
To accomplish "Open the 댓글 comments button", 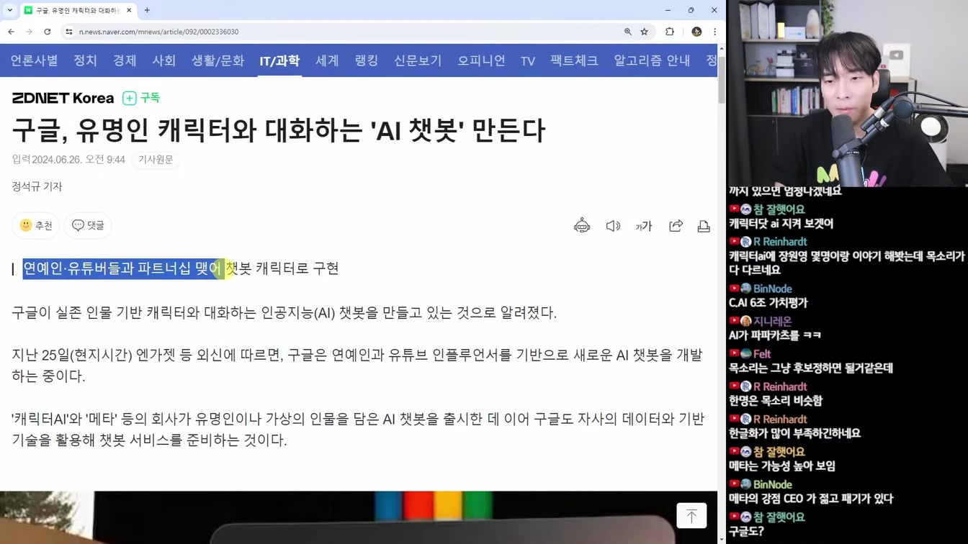I will coord(88,225).
